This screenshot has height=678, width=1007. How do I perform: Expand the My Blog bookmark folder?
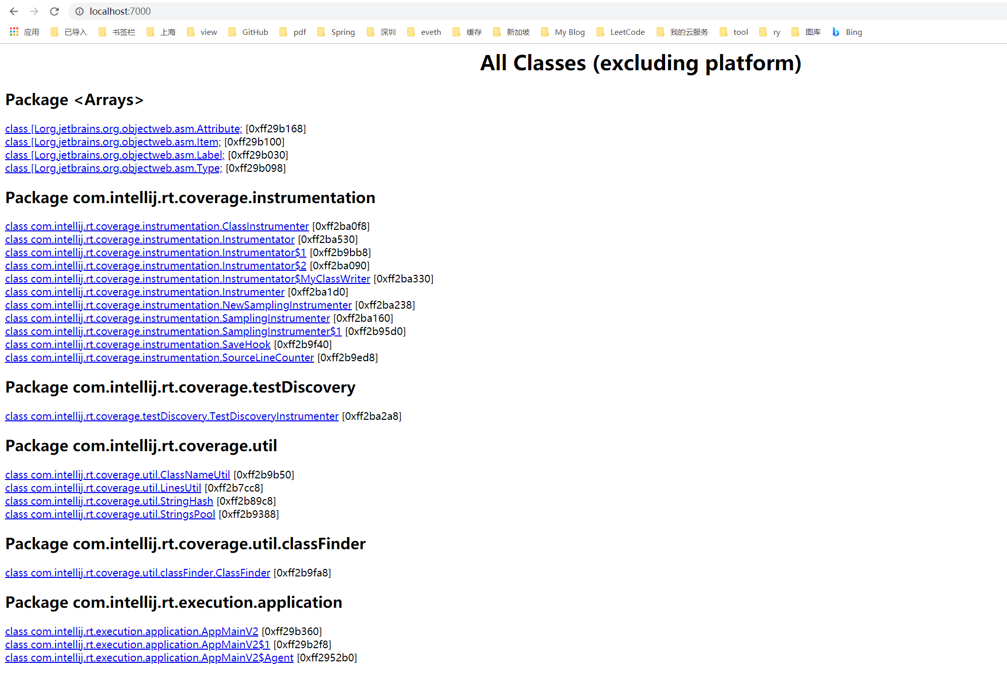tap(563, 32)
